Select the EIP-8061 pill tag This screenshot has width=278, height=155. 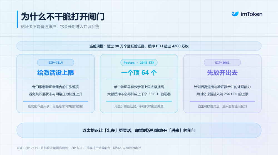(x=222, y=63)
